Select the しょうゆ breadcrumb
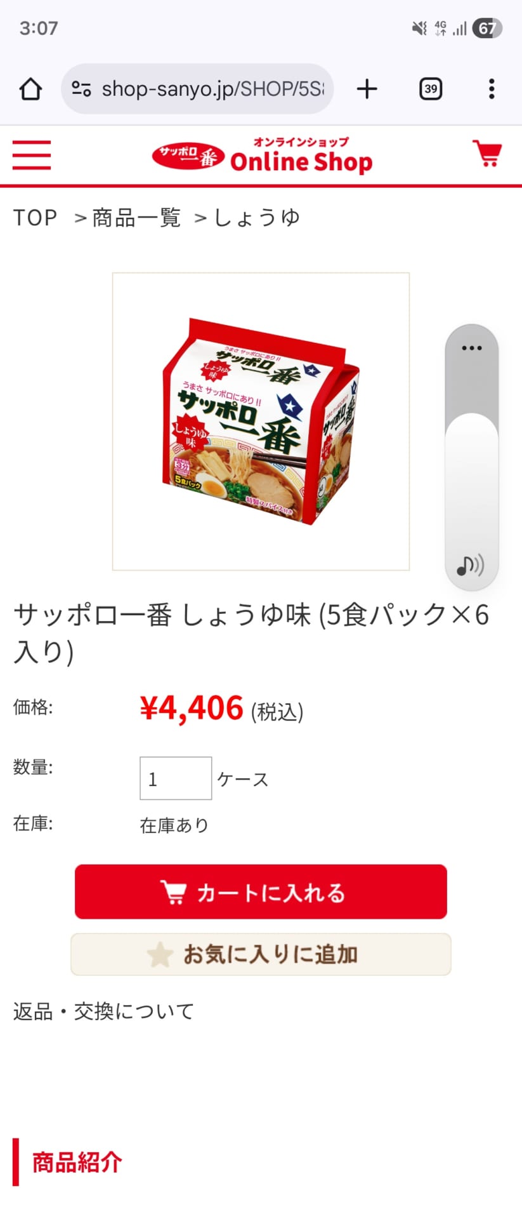Image resolution: width=522 pixels, height=1219 pixels. pos(256,218)
